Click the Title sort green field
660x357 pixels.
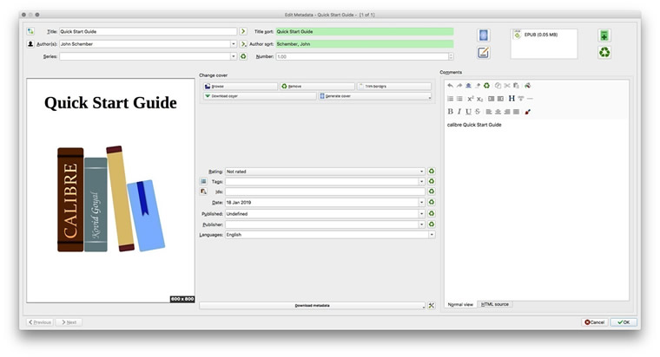coord(365,31)
